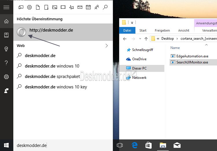
Task: Select the Web search filter icon
Action: 105,7
